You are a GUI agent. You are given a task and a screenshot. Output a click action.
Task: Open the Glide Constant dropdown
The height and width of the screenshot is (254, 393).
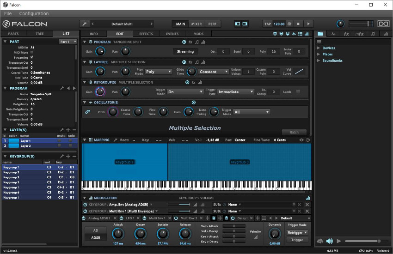[x=214, y=72]
